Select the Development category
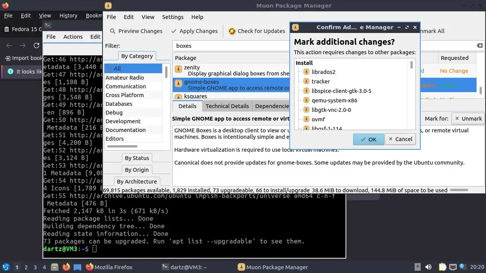This screenshot has width=486, height=273. click(133, 121)
